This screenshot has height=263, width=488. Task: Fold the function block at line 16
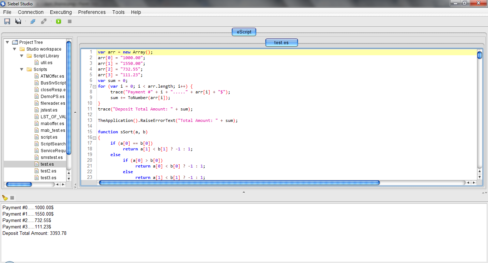click(x=95, y=138)
